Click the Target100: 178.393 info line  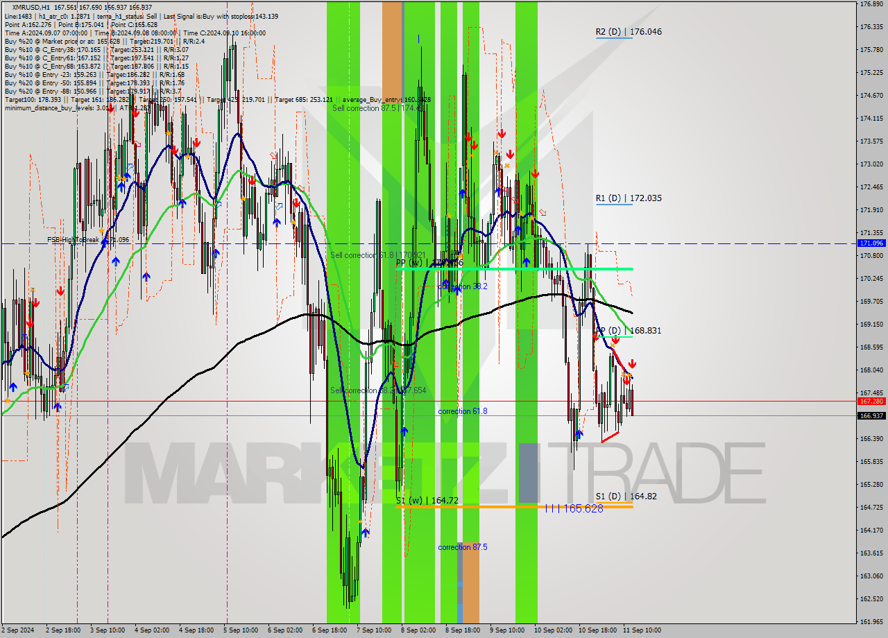tap(218, 100)
